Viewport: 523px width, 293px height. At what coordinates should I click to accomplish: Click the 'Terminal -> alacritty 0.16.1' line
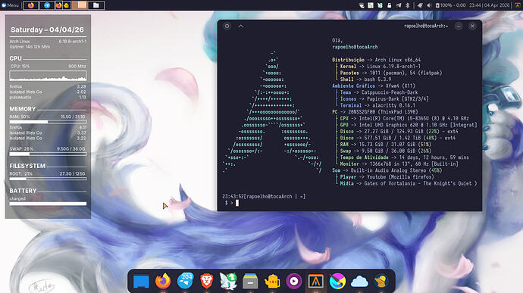[377, 105]
